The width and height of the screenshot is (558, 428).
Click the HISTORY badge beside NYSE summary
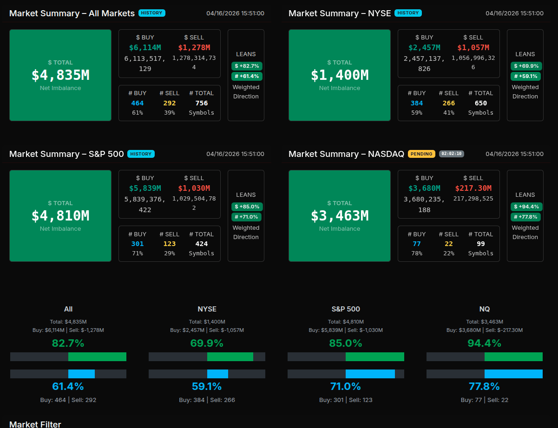pyautogui.click(x=408, y=13)
